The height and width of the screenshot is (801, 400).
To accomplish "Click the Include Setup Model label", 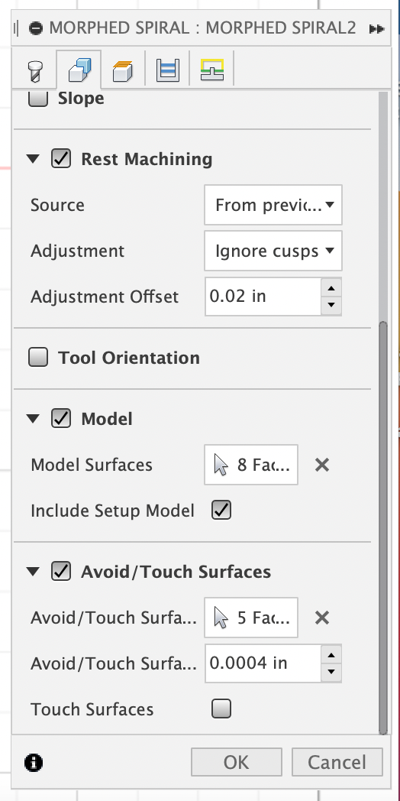I will pos(113,511).
